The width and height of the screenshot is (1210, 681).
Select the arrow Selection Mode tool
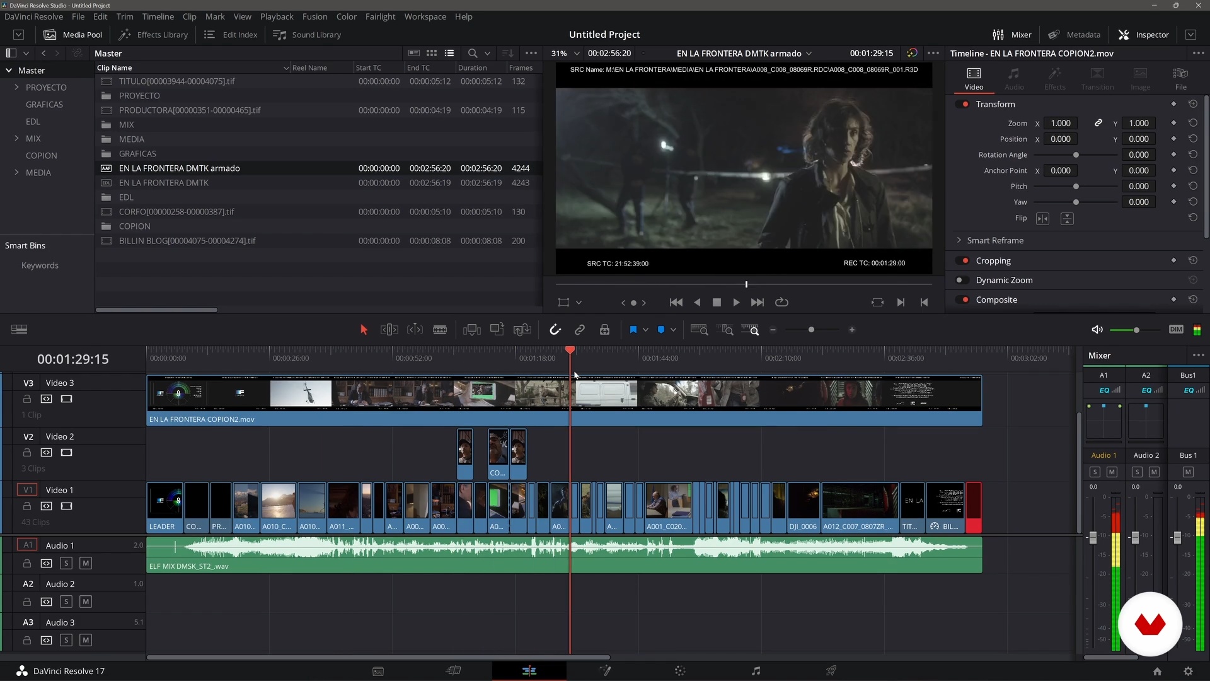point(364,329)
